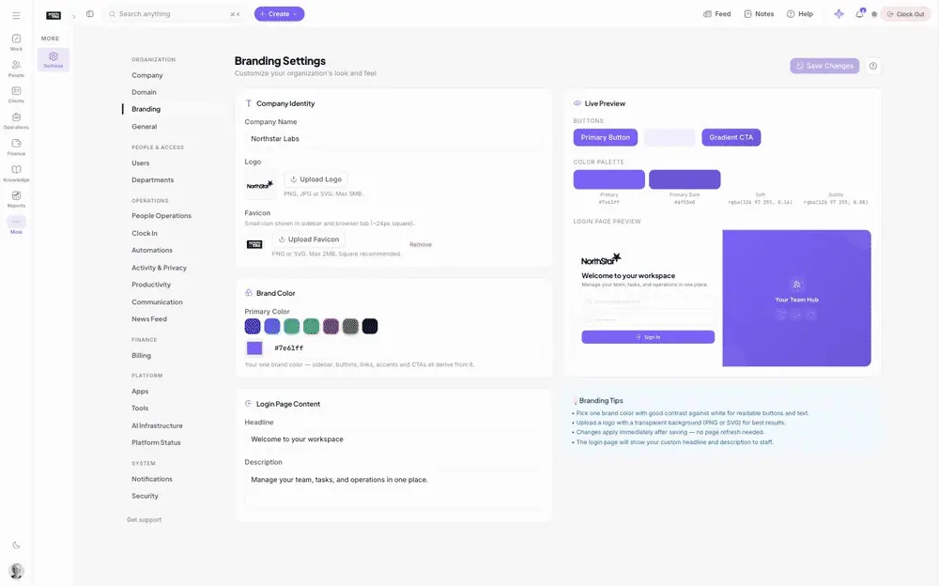Image resolution: width=939 pixels, height=586 pixels.
Task: Open General settings page
Action: (x=145, y=127)
